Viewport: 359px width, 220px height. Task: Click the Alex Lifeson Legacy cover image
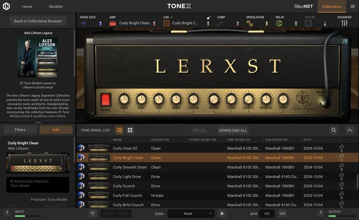pyautogui.click(x=38, y=57)
